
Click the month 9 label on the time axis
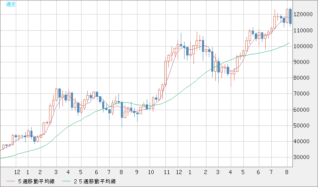click(137, 172)
